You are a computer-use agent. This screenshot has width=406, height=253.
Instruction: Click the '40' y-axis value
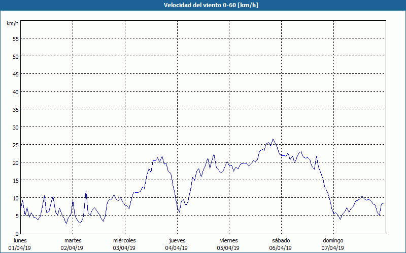(x=16, y=92)
